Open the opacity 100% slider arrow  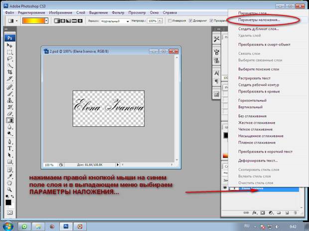(160, 21)
